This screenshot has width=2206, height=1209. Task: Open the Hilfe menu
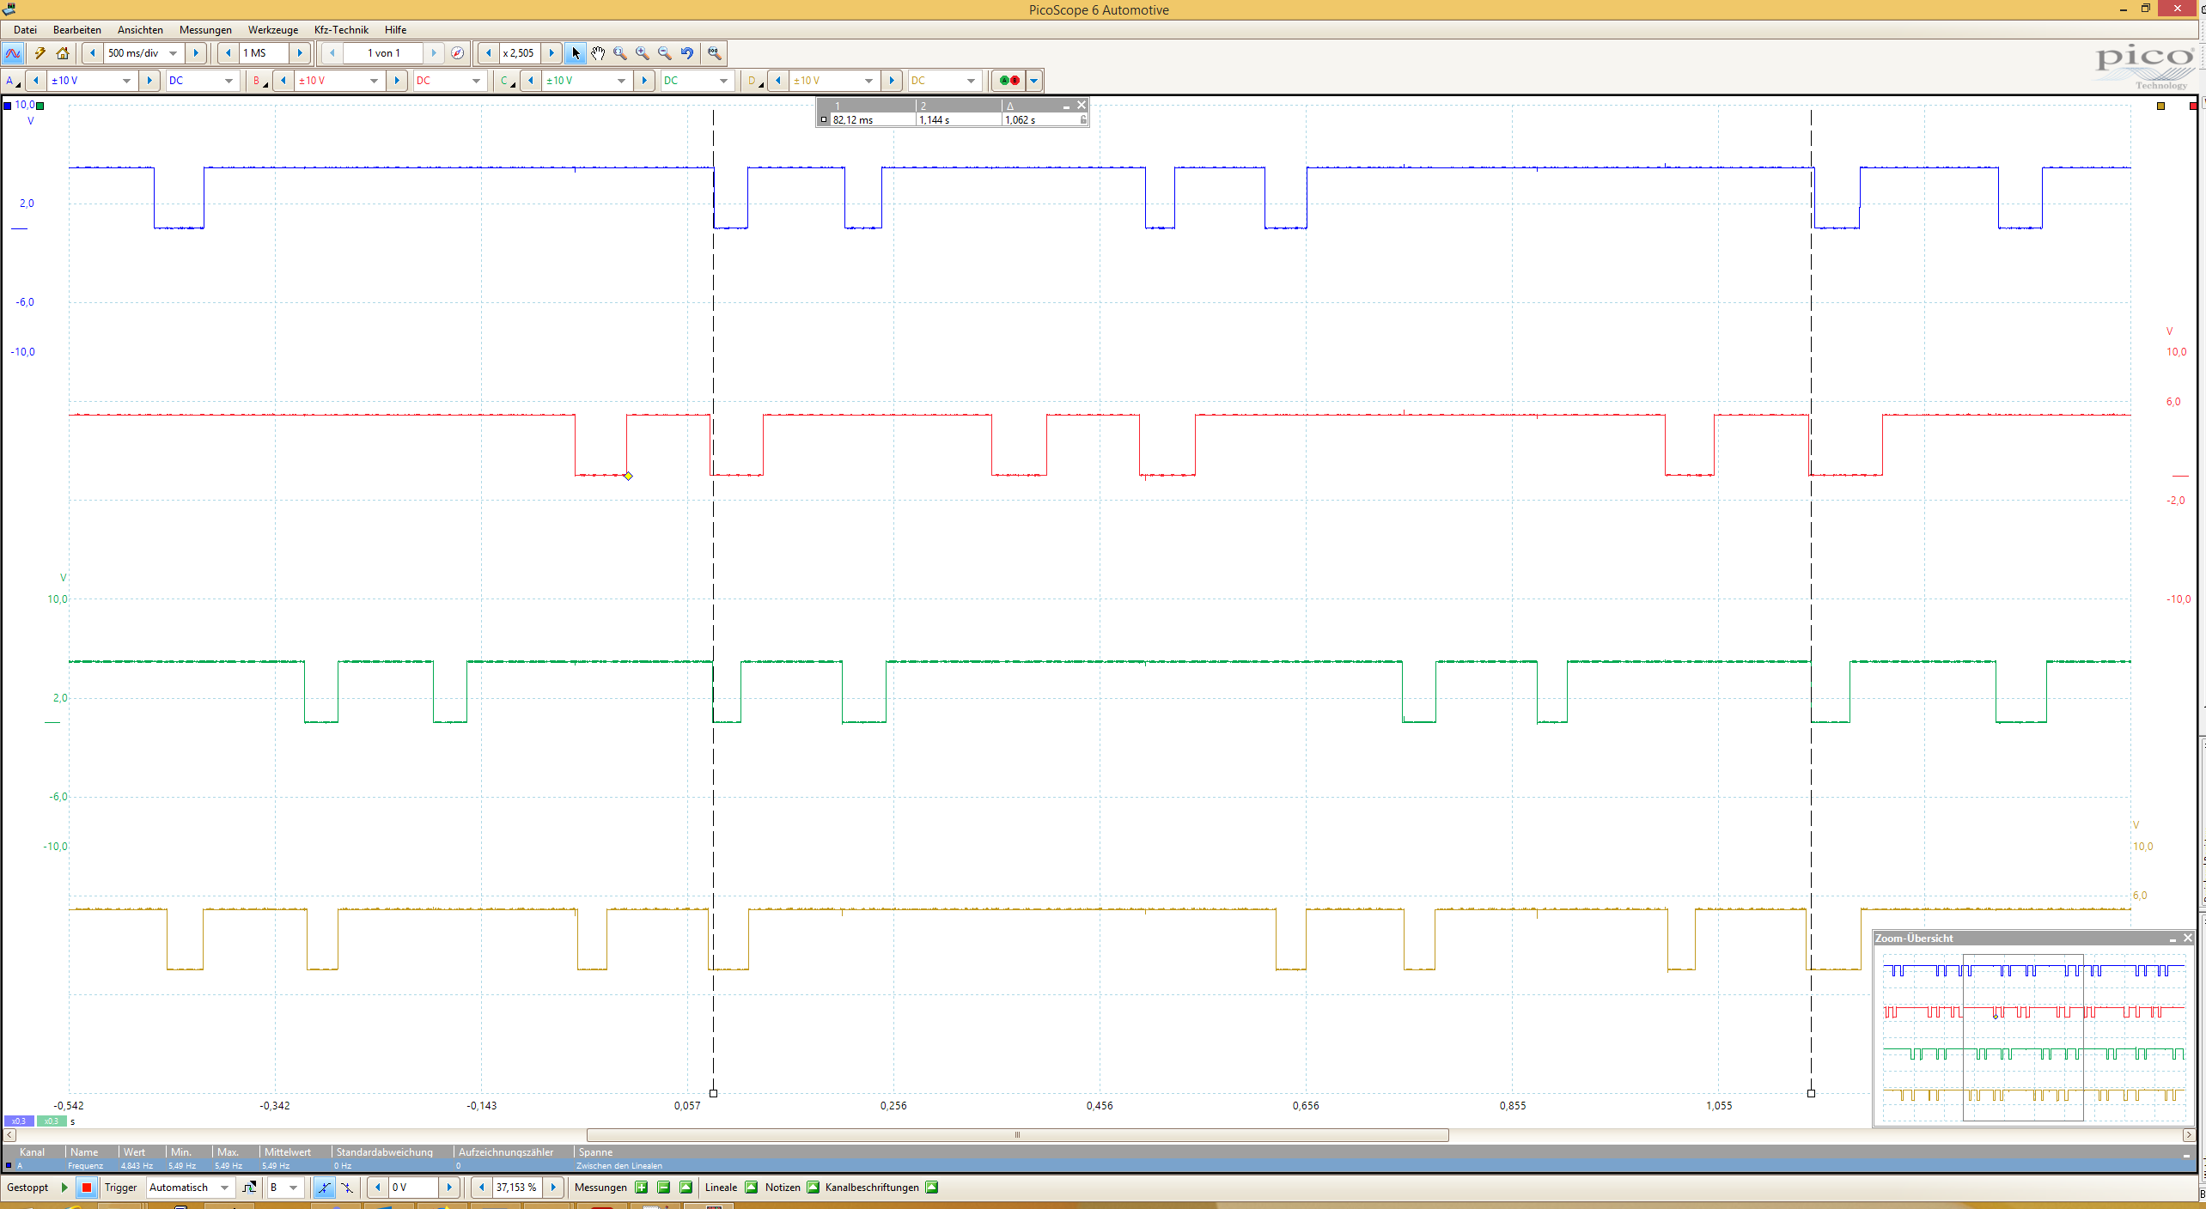[x=396, y=29]
